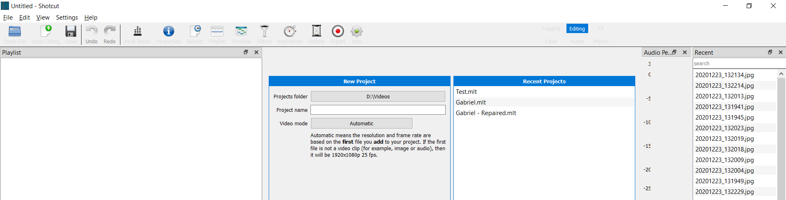The height and width of the screenshot is (200, 786).
Task: Close the Playlist panel
Action: (x=256, y=52)
